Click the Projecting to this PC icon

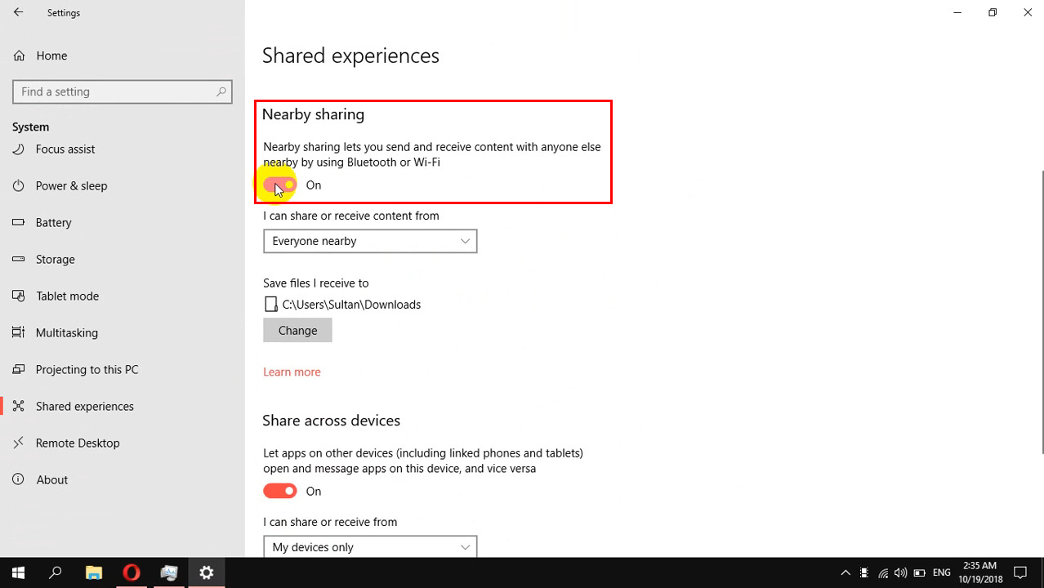pyautogui.click(x=18, y=369)
